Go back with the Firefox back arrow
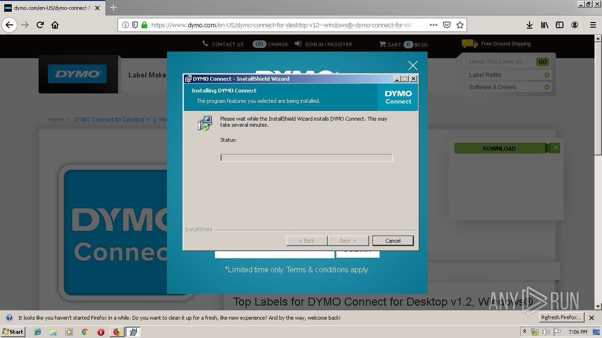602x338 pixels. tap(9, 25)
